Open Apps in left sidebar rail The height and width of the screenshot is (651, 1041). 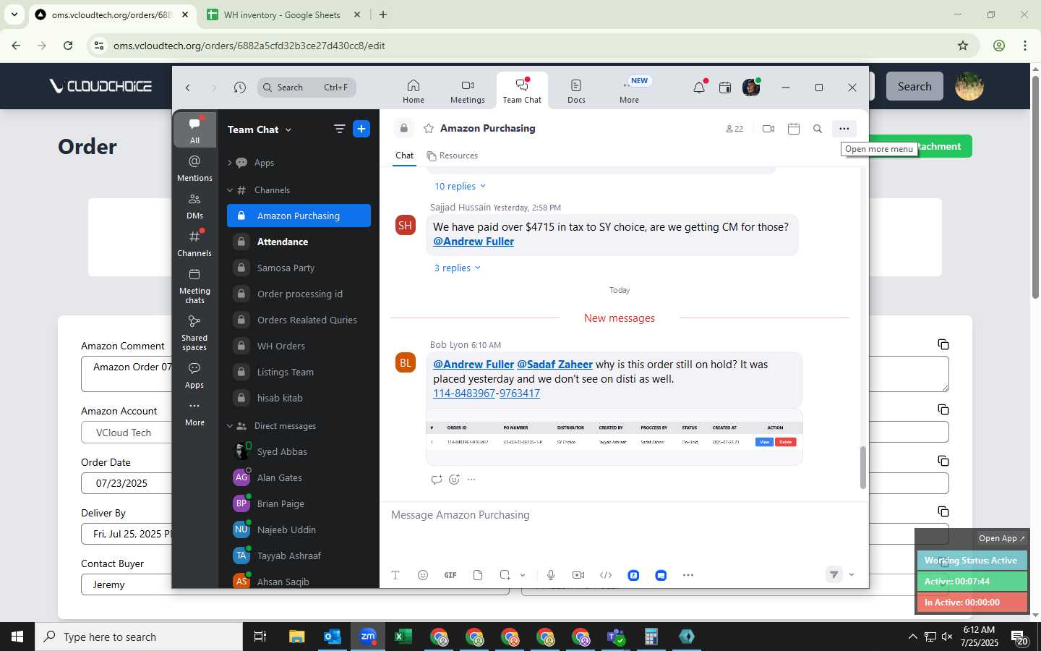tap(194, 375)
